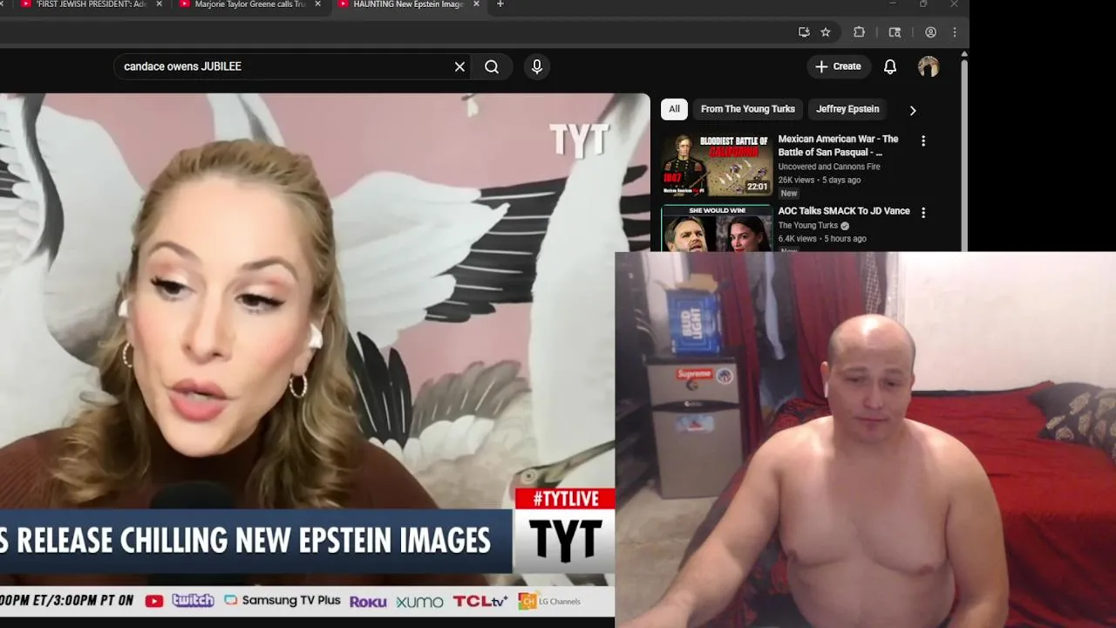The image size is (1116, 628).
Task: Select the Jeffrey Epstein filter chip
Action: coord(847,109)
